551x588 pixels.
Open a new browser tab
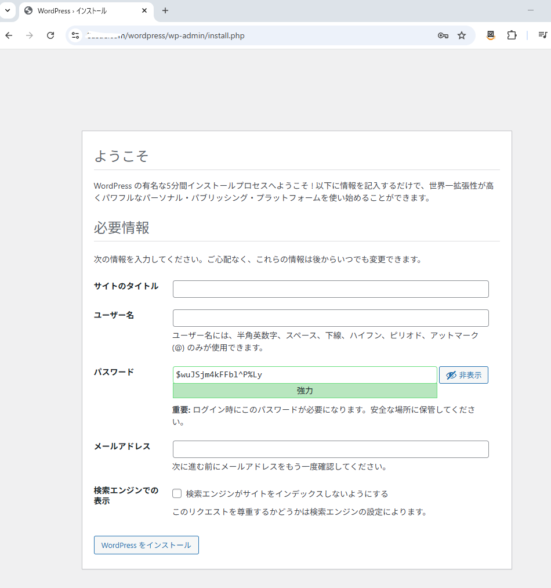[x=165, y=10]
